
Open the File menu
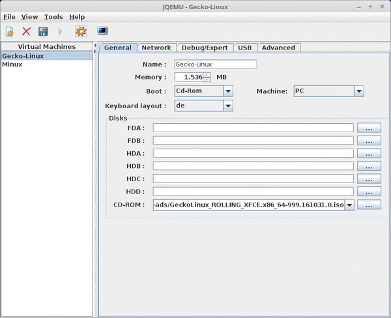pyautogui.click(x=9, y=17)
